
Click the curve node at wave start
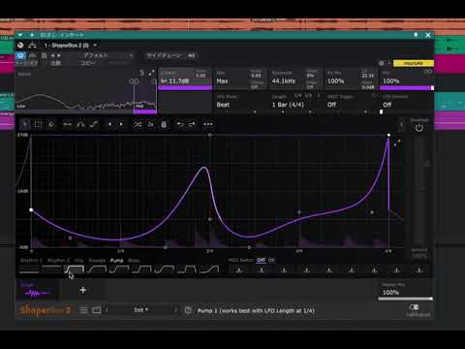[31, 210]
